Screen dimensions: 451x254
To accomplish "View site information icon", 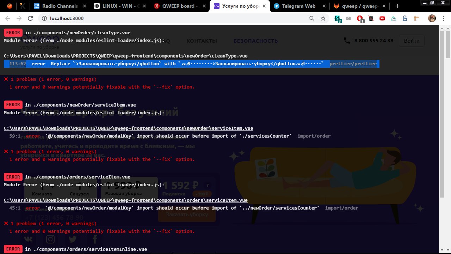I will pos(44,18).
